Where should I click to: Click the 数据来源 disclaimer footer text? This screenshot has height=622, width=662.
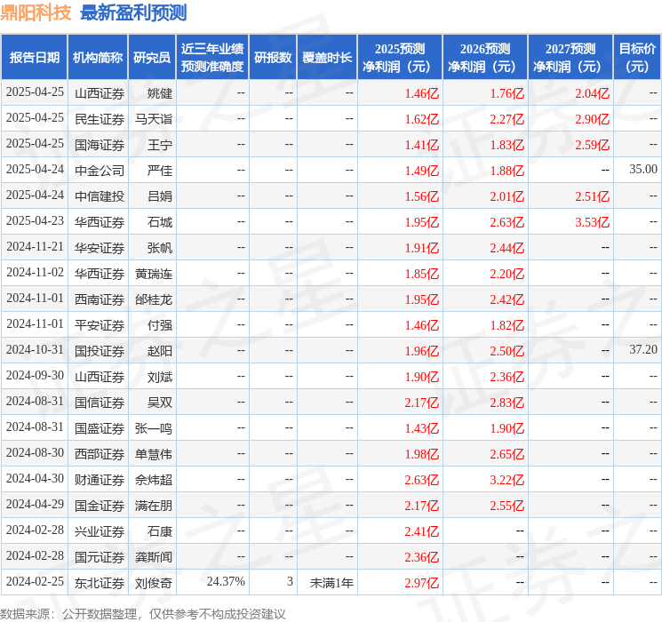(143, 614)
